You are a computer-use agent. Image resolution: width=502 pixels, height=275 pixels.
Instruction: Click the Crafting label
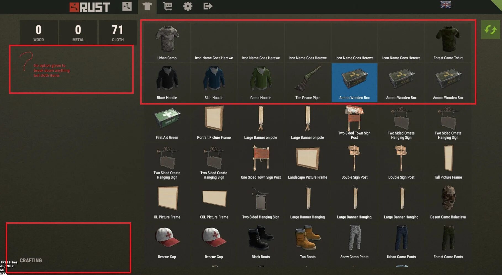coord(31,260)
